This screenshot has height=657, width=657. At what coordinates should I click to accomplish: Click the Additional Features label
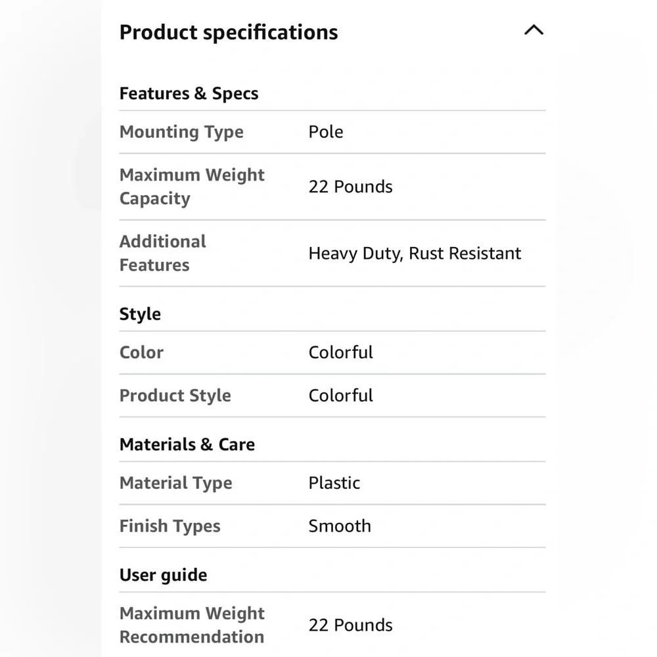(x=162, y=253)
